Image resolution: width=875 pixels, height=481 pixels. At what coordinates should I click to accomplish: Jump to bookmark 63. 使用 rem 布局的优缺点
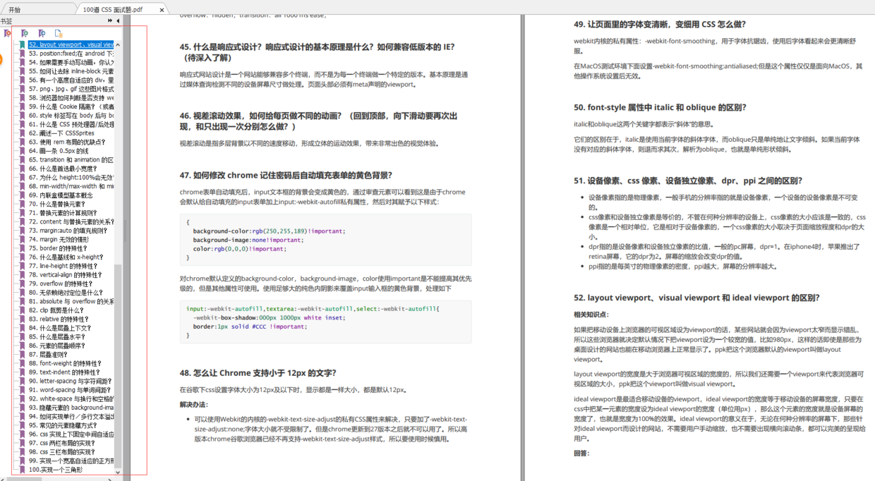[67, 142]
